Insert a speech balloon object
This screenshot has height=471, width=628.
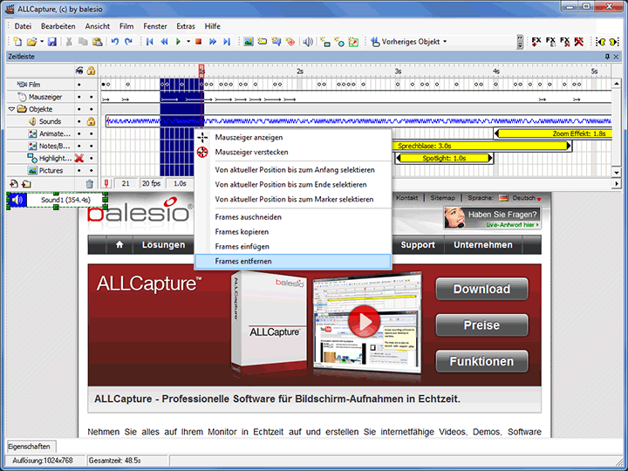(x=276, y=42)
